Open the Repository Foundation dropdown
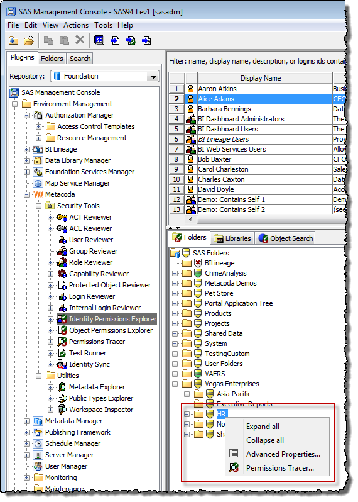 pos(153,76)
